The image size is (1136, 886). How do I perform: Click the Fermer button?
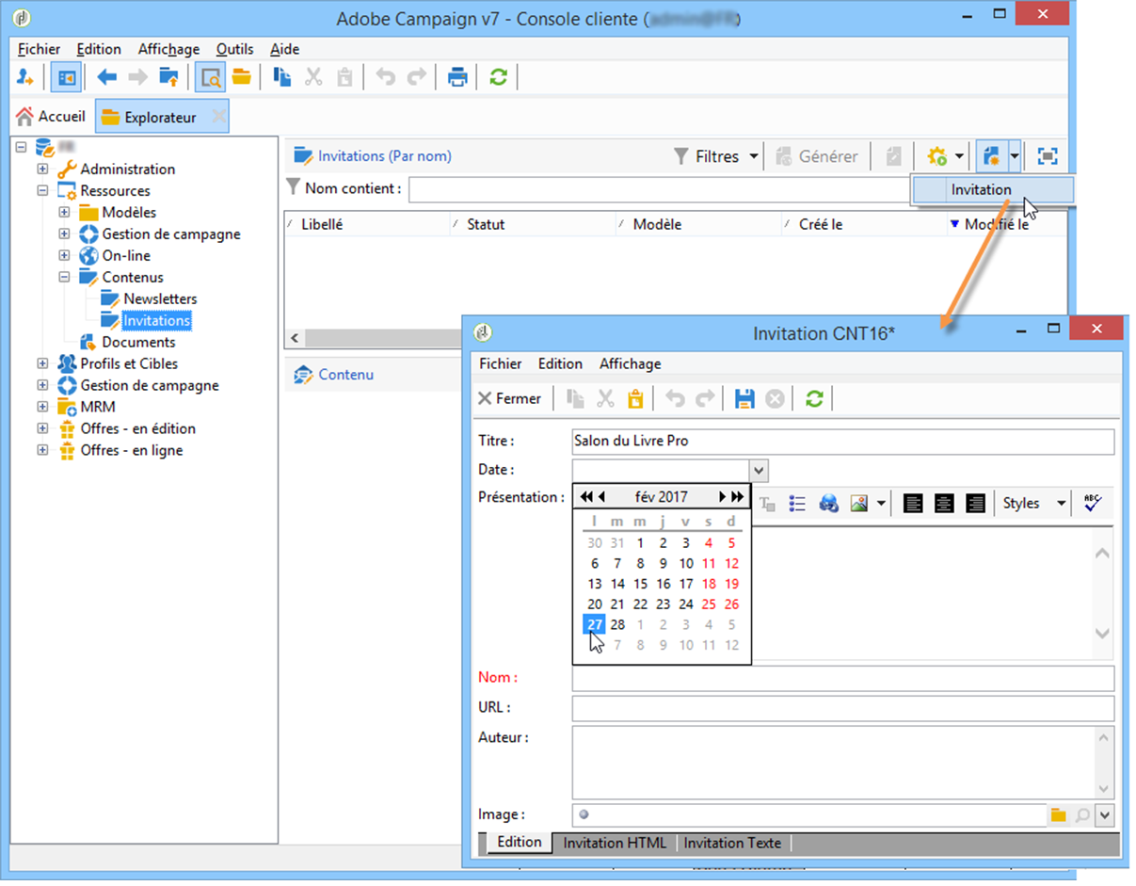[x=509, y=399]
